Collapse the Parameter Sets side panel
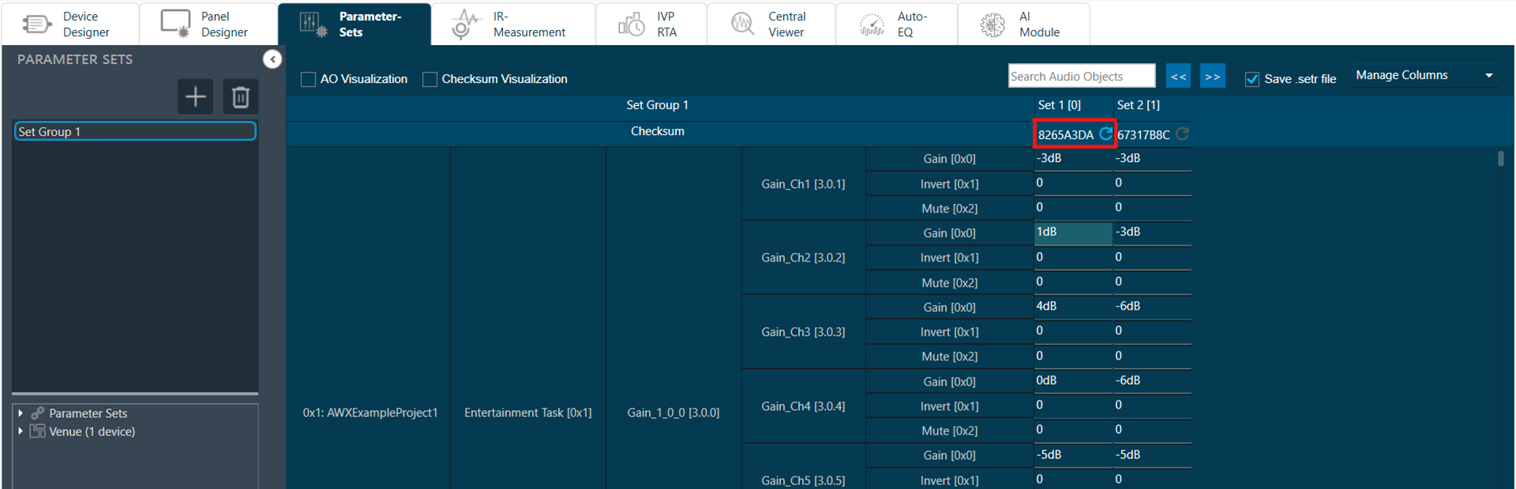The width and height of the screenshot is (1516, 489). pos(272,59)
